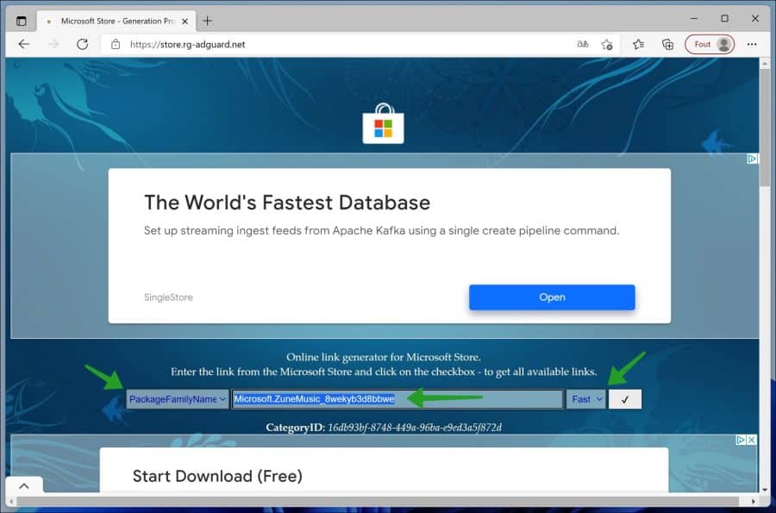Click the Microsoft Store bag logo
The width and height of the screenshot is (776, 513).
click(x=383, y=123)
